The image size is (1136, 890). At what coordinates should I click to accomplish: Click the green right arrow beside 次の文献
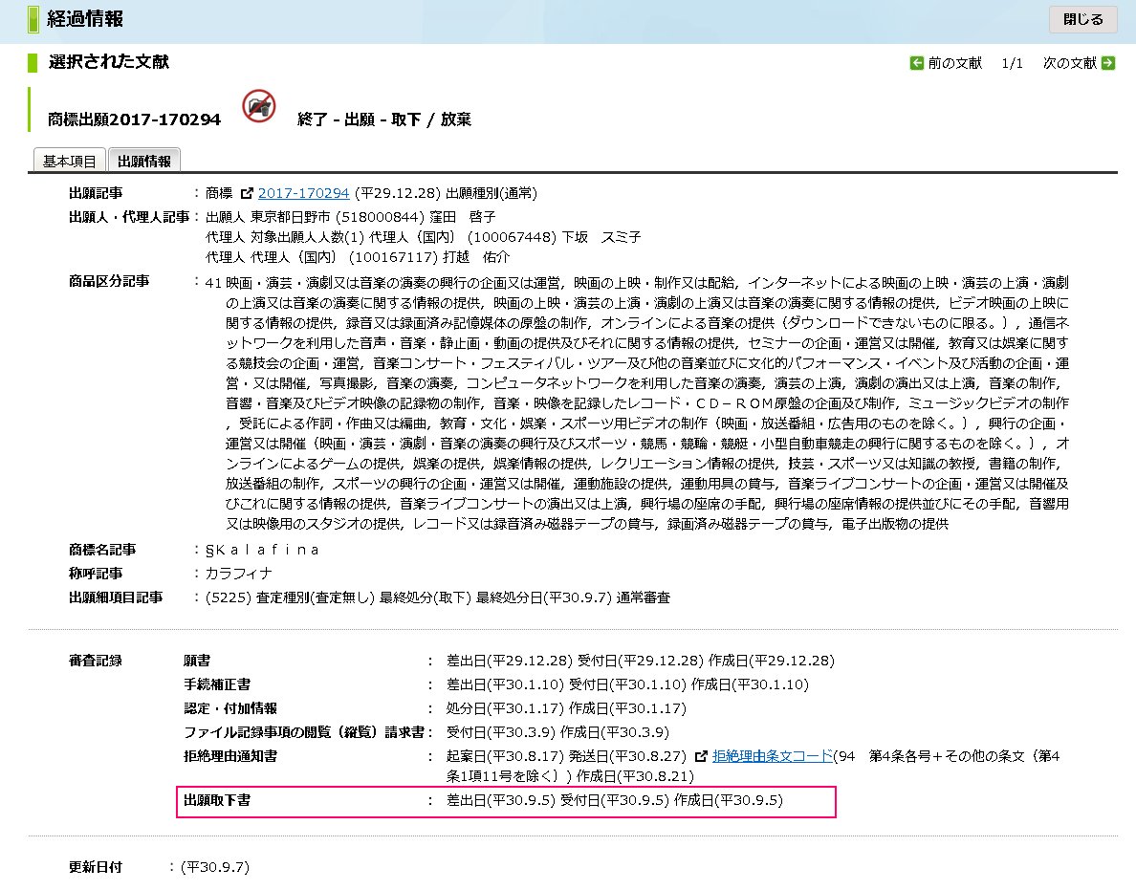click(x=1107, y=61)
